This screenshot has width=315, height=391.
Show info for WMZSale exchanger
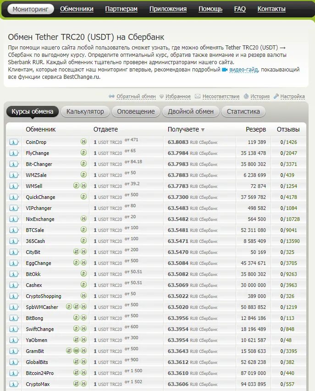[14, 175]
